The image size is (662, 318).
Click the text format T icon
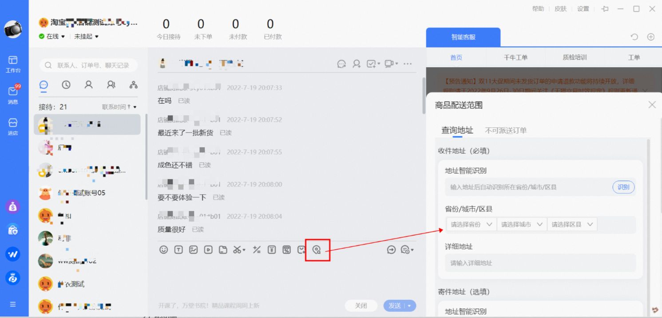click(x=178, y=250)
